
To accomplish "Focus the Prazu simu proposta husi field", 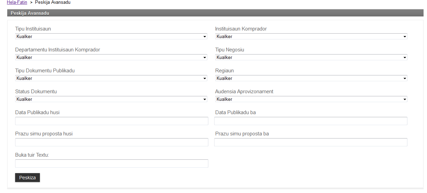I will coord(111,142).
